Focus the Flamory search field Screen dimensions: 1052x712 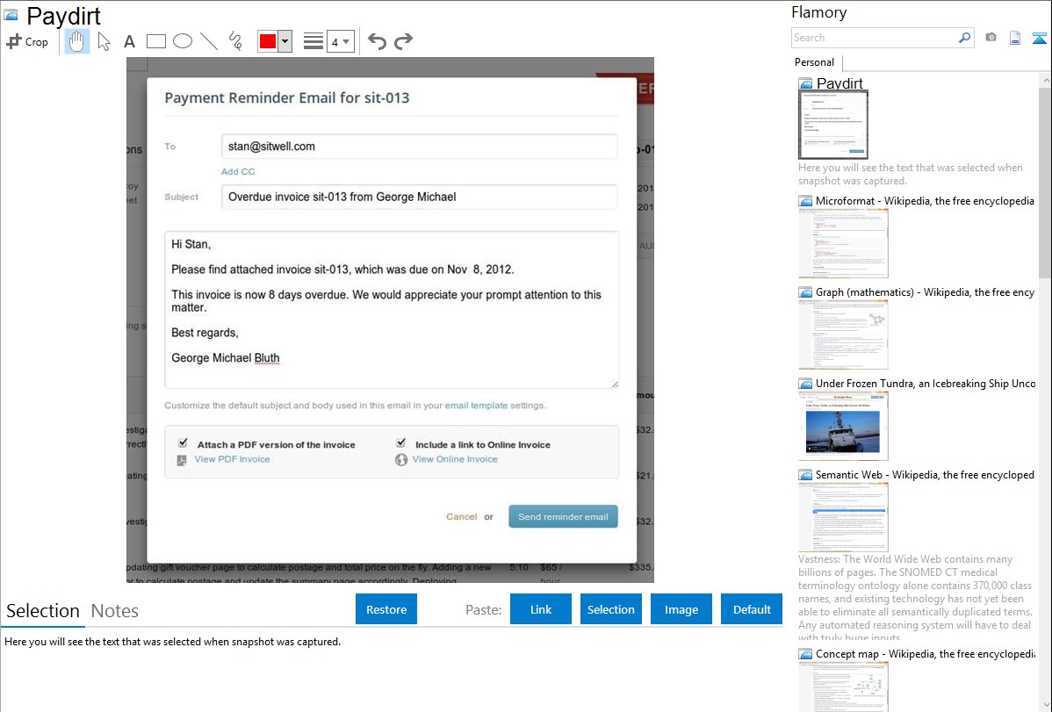[x=874, y=38]
